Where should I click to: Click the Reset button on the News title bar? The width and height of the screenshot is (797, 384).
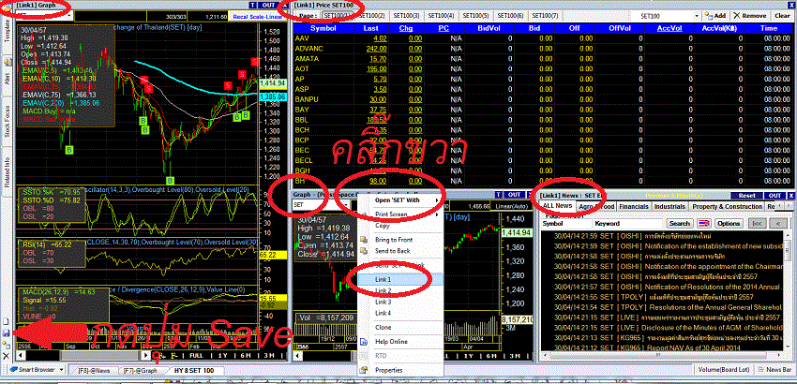click(x=746, y=196)
